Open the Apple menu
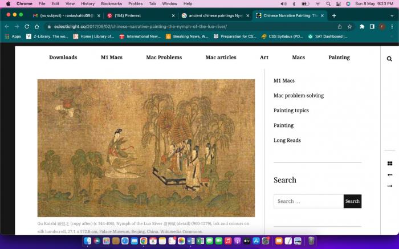399x249 pixels. [8, 4]
